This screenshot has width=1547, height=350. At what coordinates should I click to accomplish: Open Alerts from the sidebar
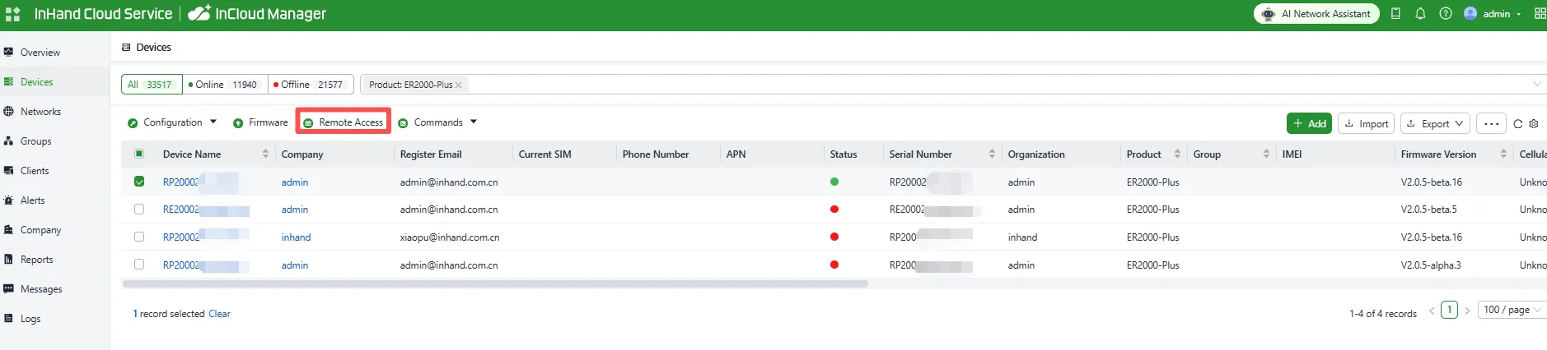coord(32,200)
